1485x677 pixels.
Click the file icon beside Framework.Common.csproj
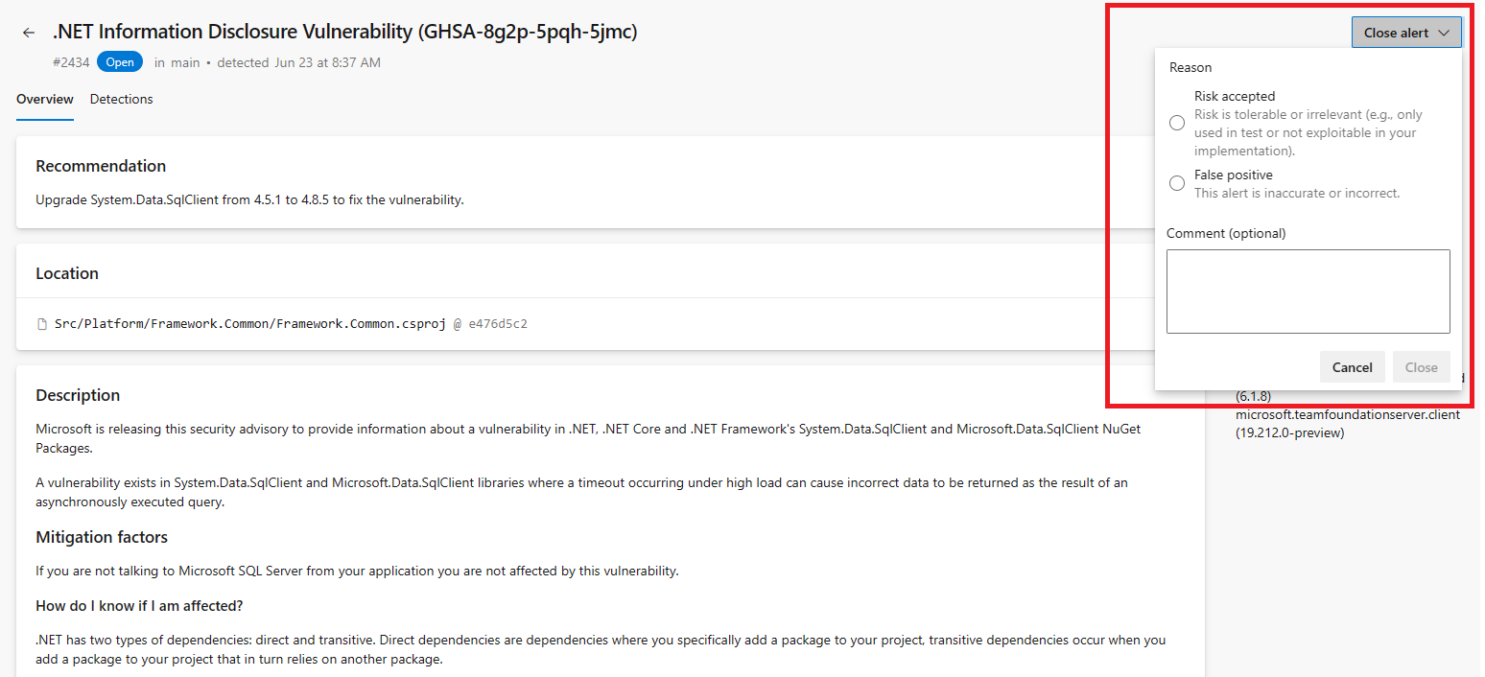coord(41,323)
